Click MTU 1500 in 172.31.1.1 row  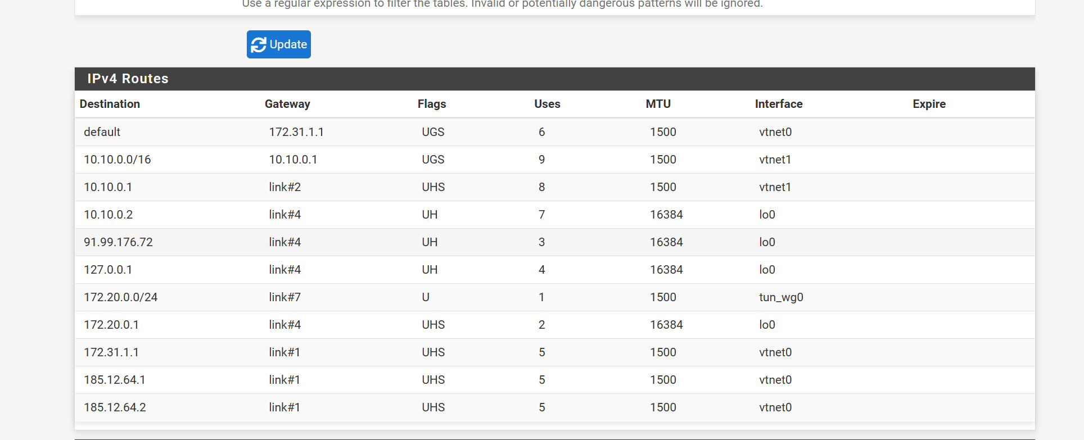pyautogui.click(x=663, y=352)
